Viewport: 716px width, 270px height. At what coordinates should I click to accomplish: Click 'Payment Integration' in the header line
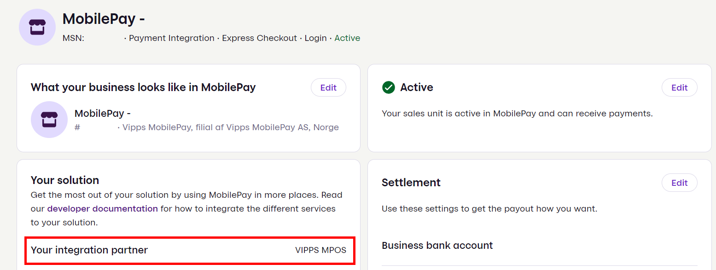(x=171, y=38)
